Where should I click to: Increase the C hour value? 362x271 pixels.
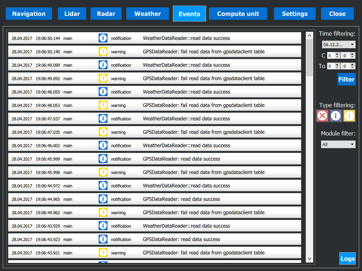click(337, 54)
